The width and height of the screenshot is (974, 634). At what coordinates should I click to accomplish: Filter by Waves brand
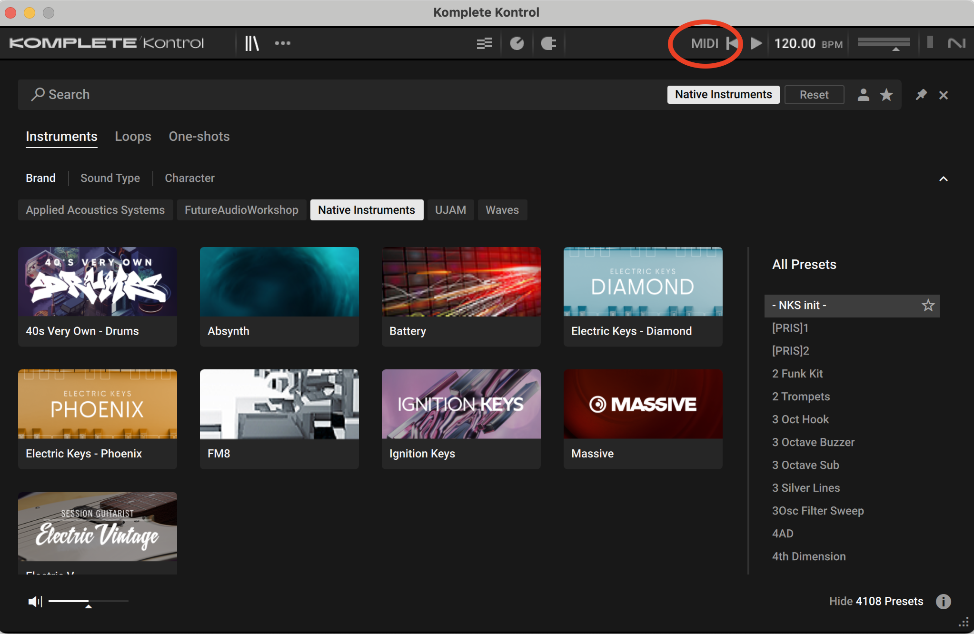502,210
